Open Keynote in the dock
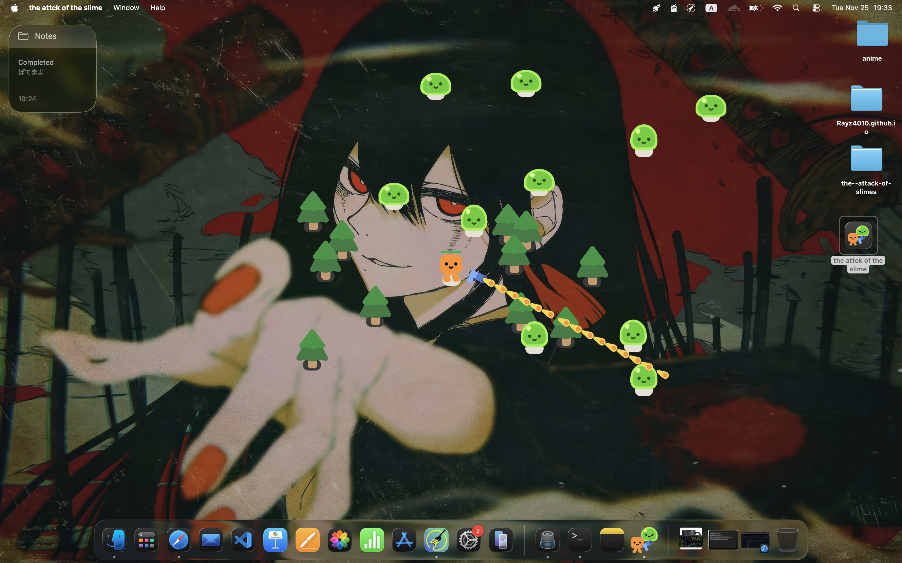 pyautogui.click(x=275, y=540)
